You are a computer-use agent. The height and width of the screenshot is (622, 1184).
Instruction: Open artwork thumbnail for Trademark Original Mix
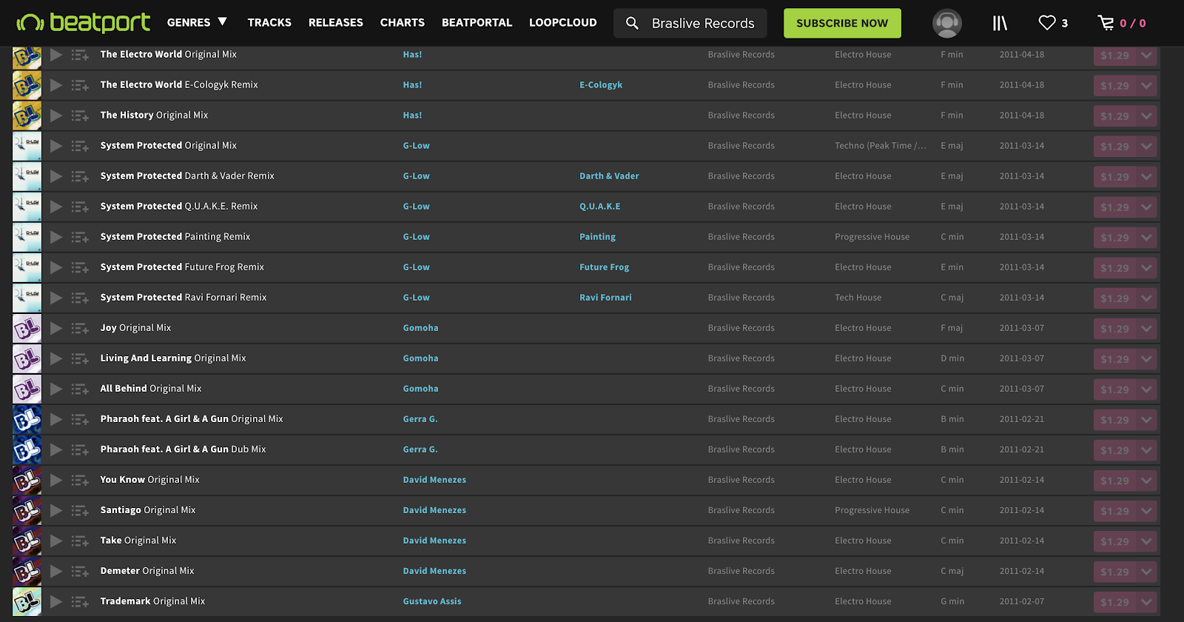tap(27, 601)
